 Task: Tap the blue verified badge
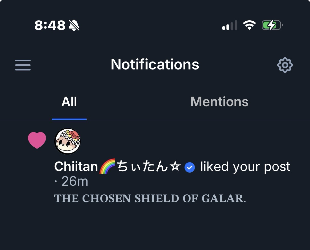click(190, 167)
